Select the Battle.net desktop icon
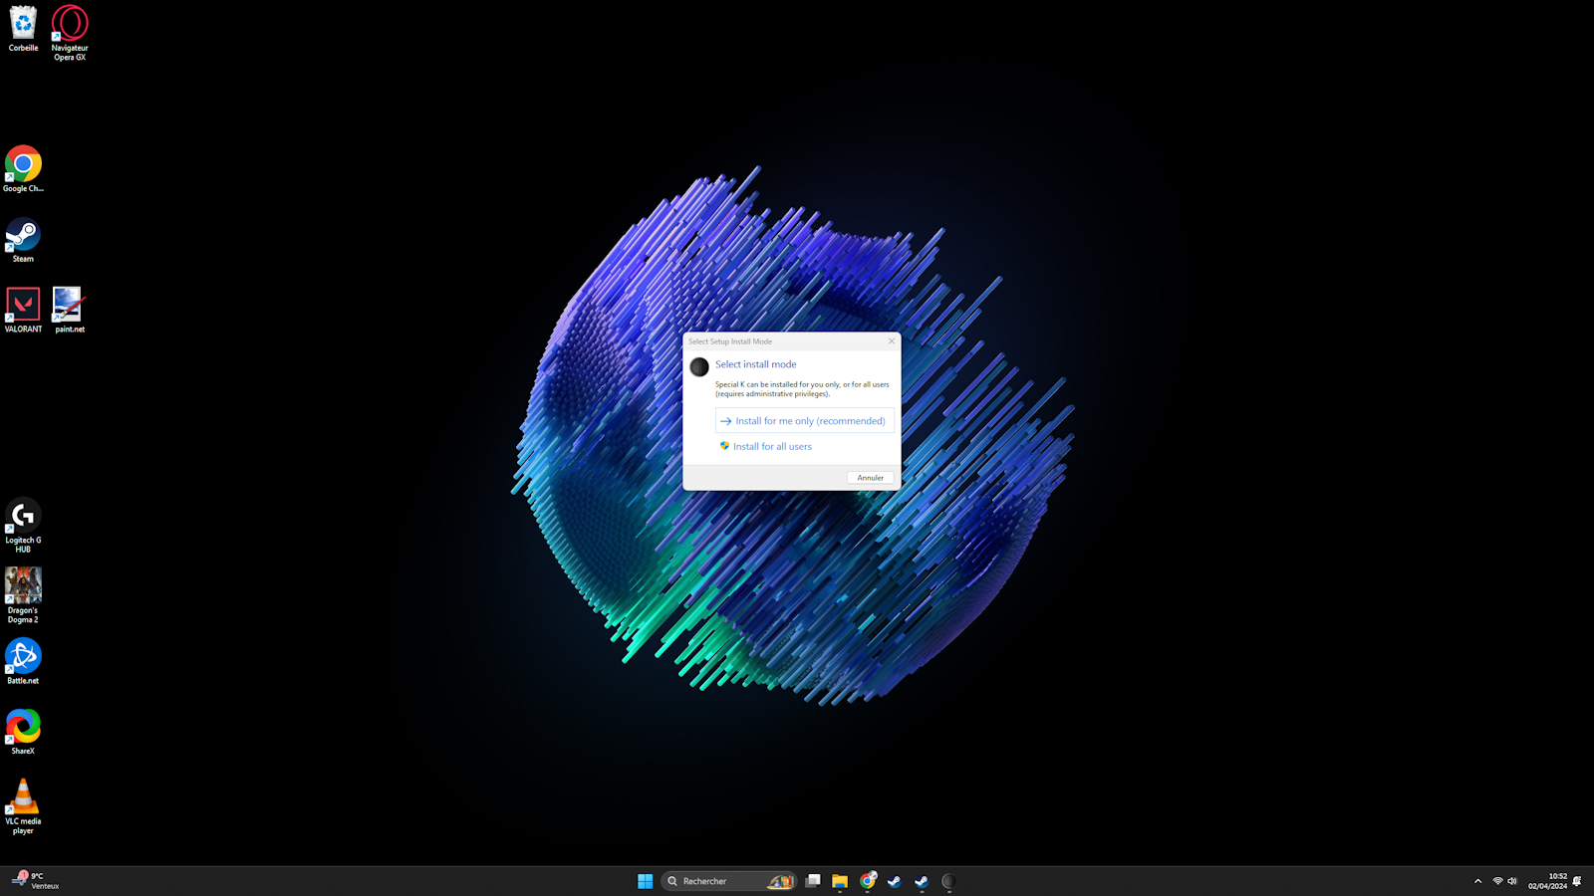 23,660
